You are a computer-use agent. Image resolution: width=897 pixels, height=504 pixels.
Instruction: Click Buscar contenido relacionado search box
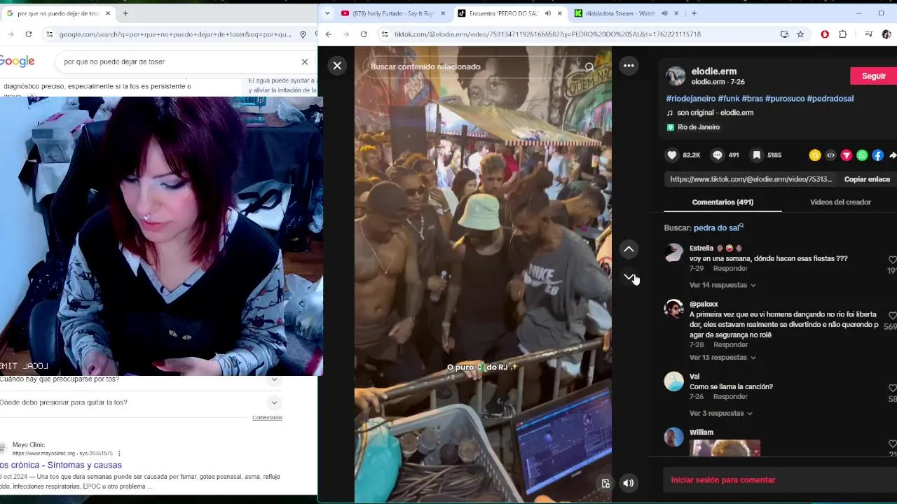[470, 67]
